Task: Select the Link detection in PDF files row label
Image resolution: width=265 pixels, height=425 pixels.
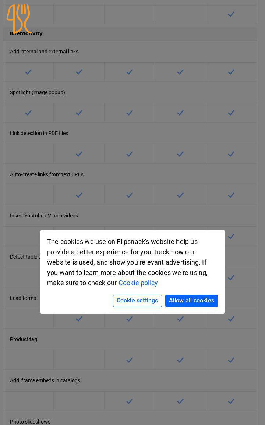Action: [39, 133]
